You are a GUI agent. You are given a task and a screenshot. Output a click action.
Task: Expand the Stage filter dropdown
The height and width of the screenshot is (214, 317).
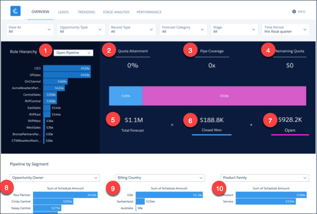pos(234,30)
